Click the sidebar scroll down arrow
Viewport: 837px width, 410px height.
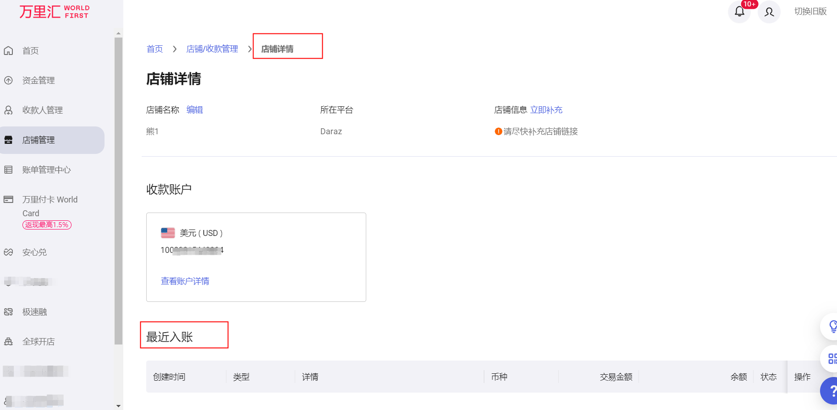pyautogui.click(x=118, y=405)
